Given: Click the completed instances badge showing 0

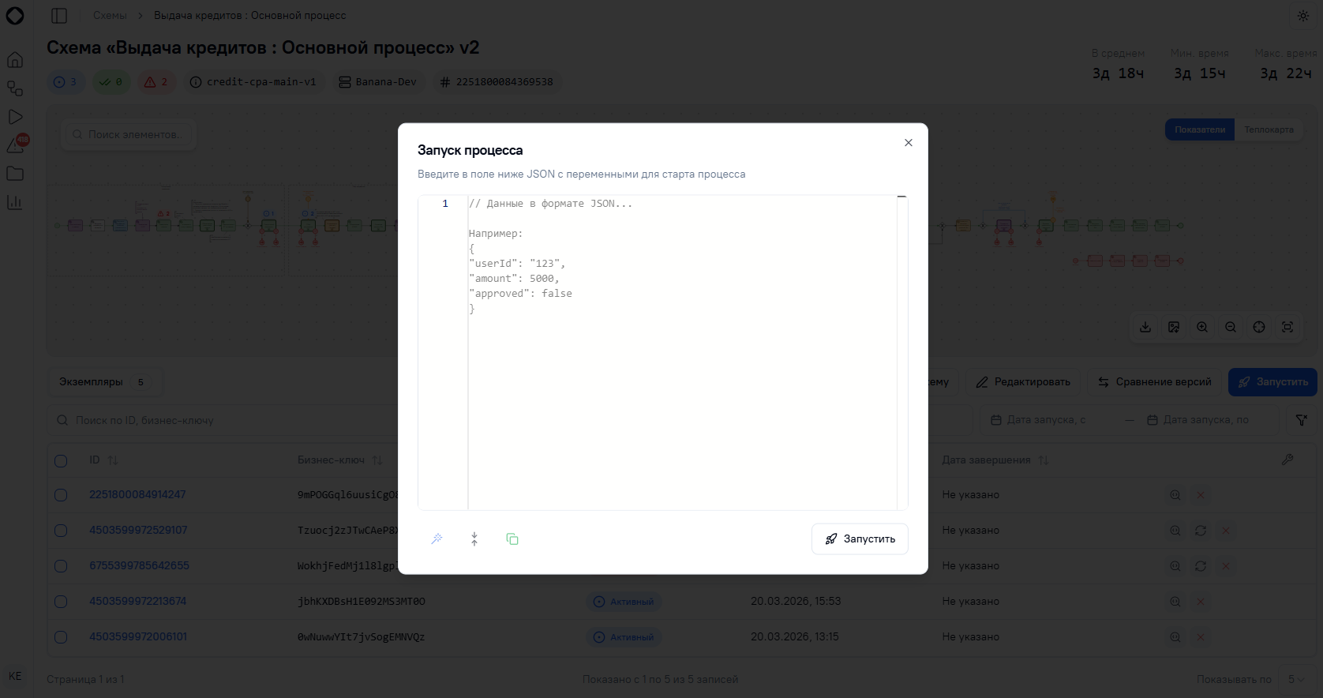Looking at the screenshot, I should [111, 81].
